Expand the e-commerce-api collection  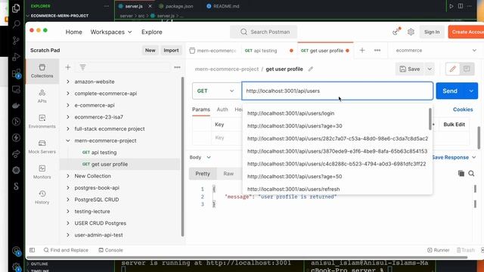pyautogui.click(x=68, y=105)
